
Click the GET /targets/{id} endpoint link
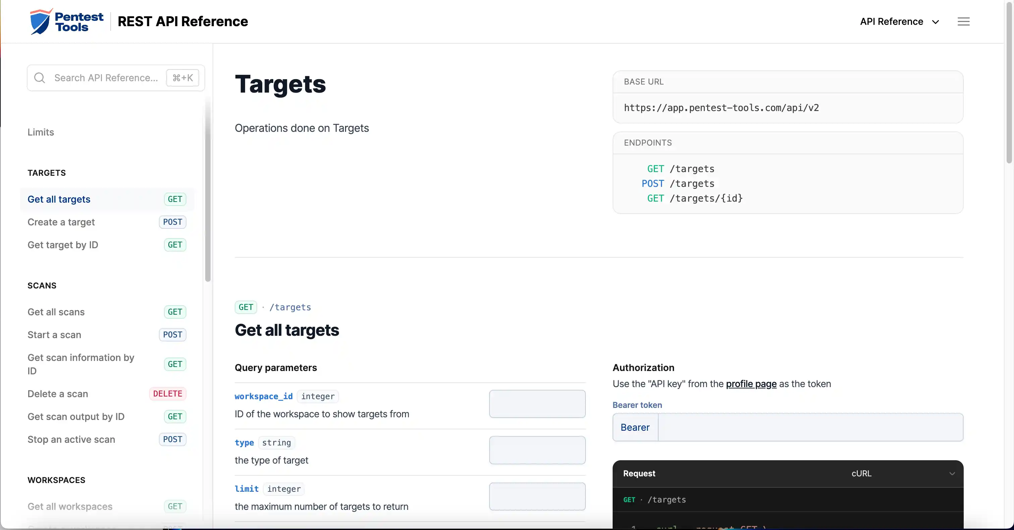coord(694,199)
